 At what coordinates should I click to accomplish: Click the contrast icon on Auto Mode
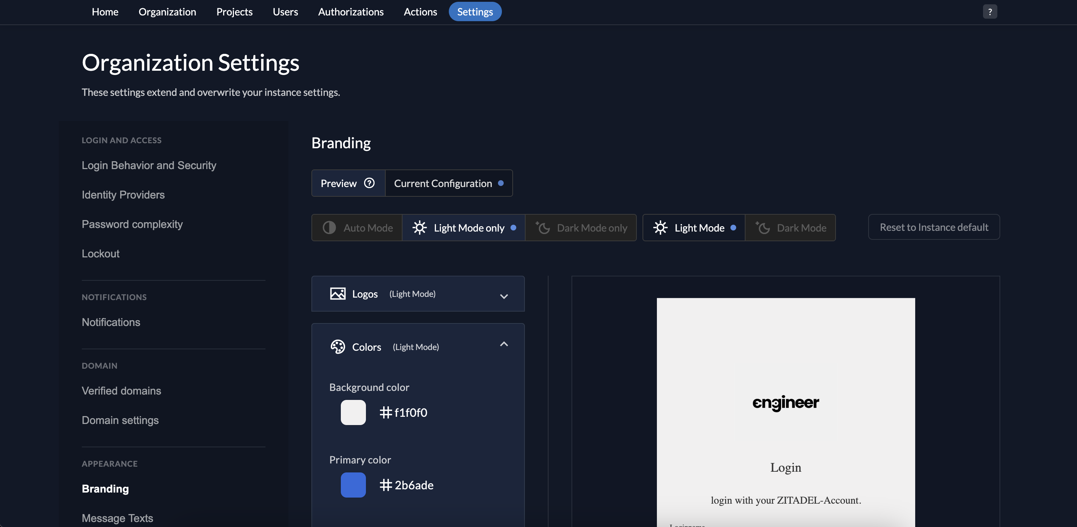point(329,228)
